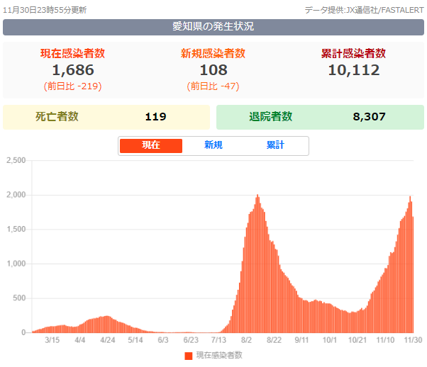427x367 pixels.
Task: Click the 8/2 x-axis date label
Action: pos(247,341)
